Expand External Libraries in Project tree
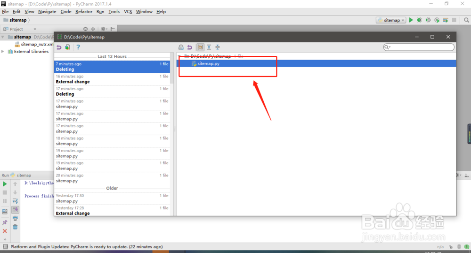 coord(3,52)
